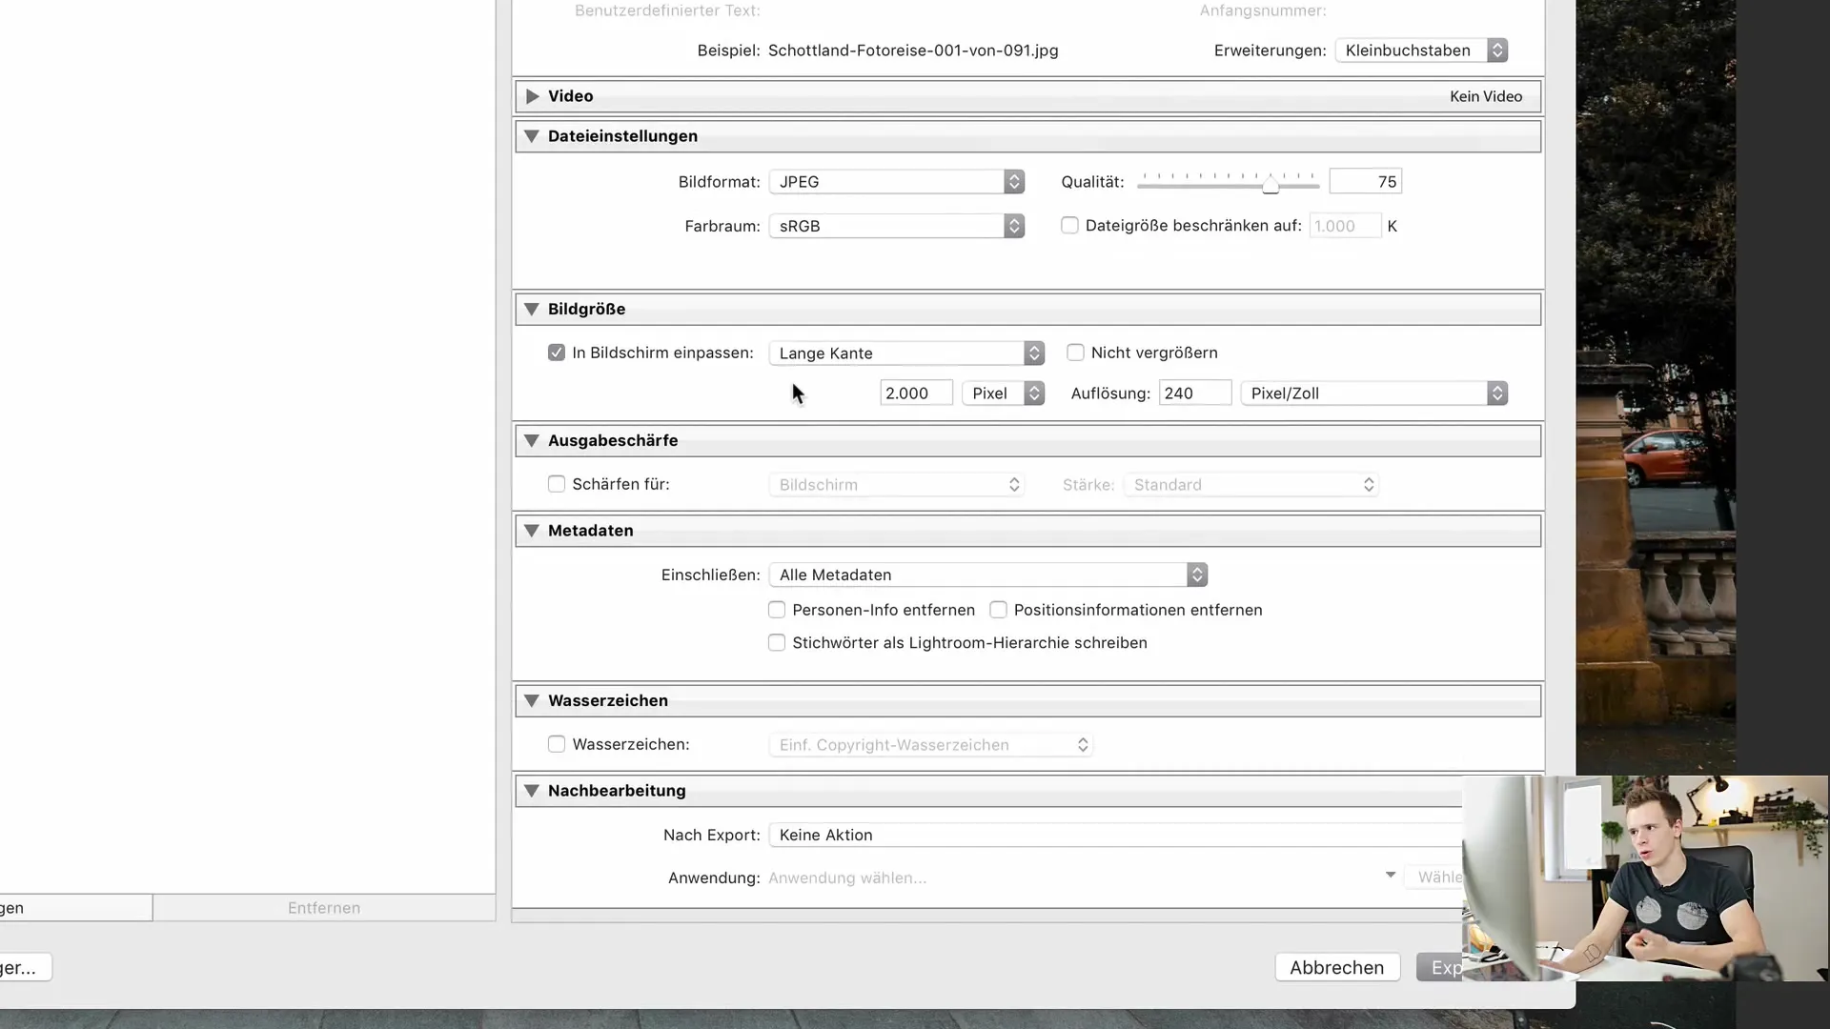The height and width of the screenshot is (1029, 1830).
Task: Enable Dateigröße beschränken auf checkbox
Action: coord(1069,226)
